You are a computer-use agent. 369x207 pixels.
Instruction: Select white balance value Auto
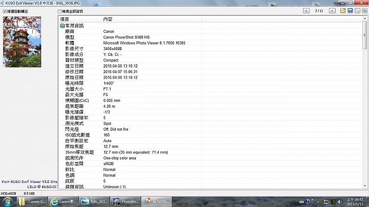107,141
